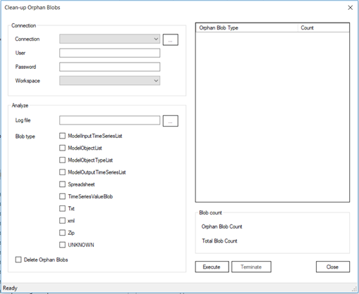Focus the User text field

109,53
